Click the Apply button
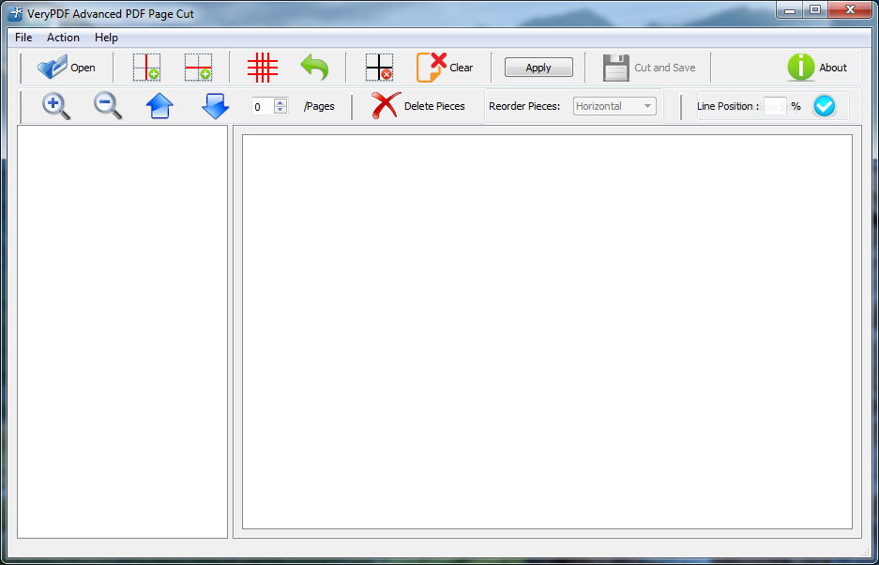The height and width of the screenshot is (565, 879). [x=538, y=68]
